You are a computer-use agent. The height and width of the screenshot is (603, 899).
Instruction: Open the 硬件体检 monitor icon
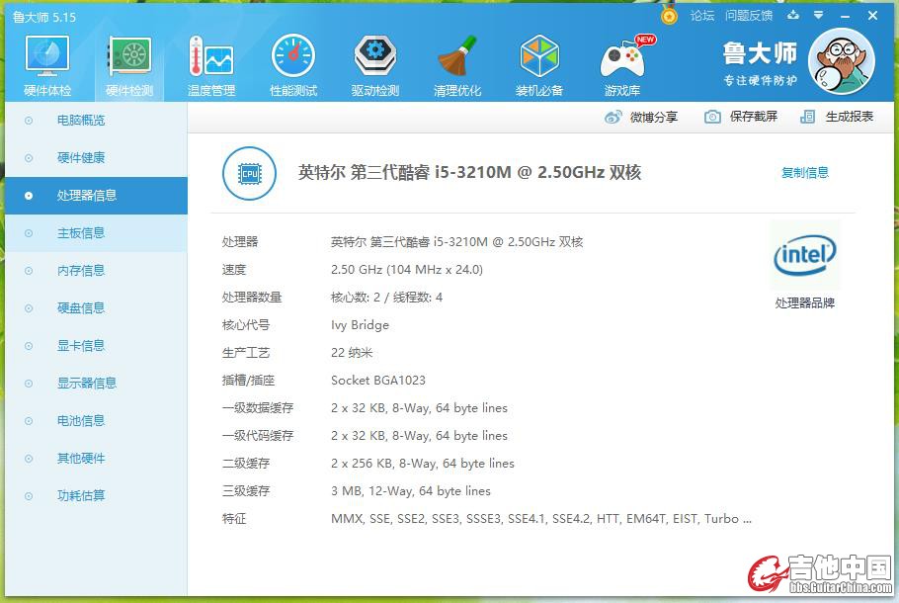(47, 55)
